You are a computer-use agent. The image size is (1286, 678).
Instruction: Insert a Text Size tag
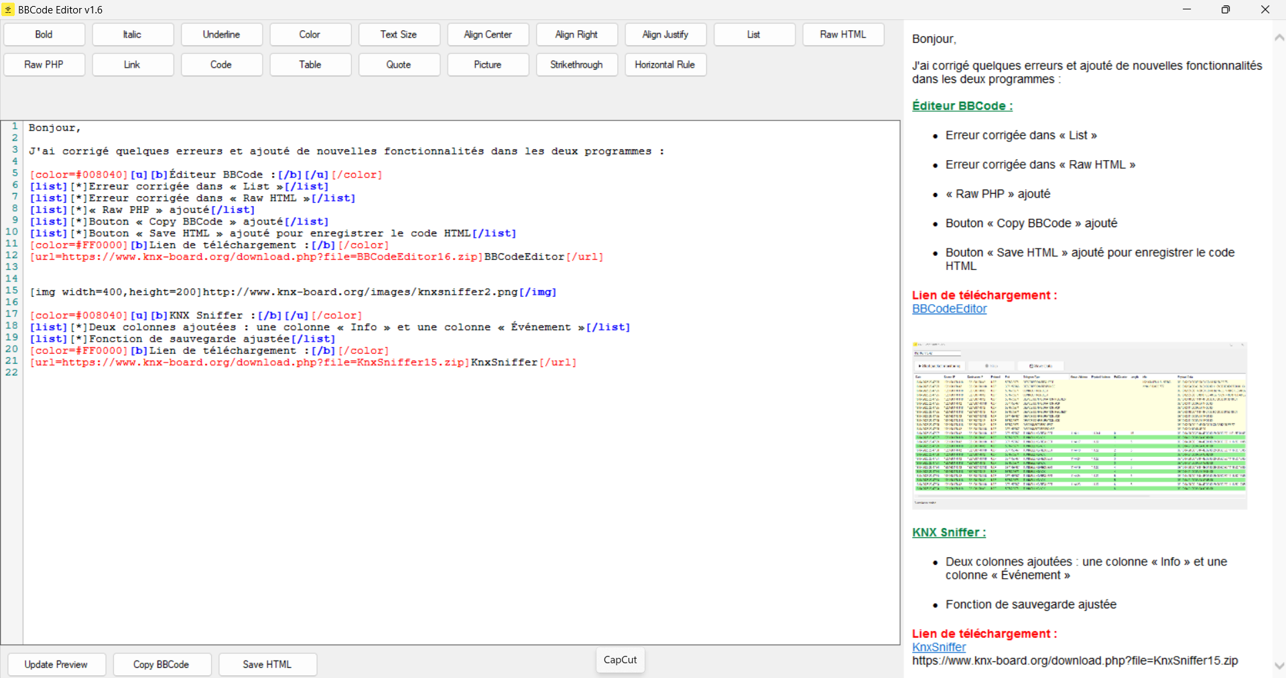point(399,35)
